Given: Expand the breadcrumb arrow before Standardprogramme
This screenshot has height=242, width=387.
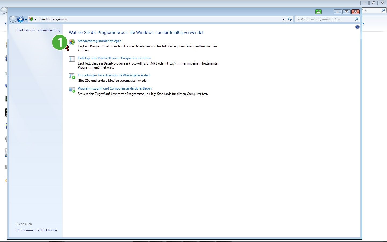Looking at the screenshot, I should pos(36,19).
